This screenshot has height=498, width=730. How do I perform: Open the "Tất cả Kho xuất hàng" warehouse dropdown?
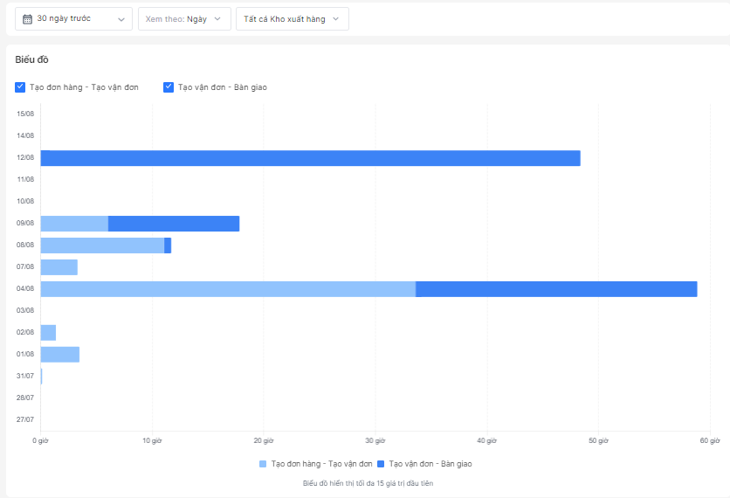(292, 19)
